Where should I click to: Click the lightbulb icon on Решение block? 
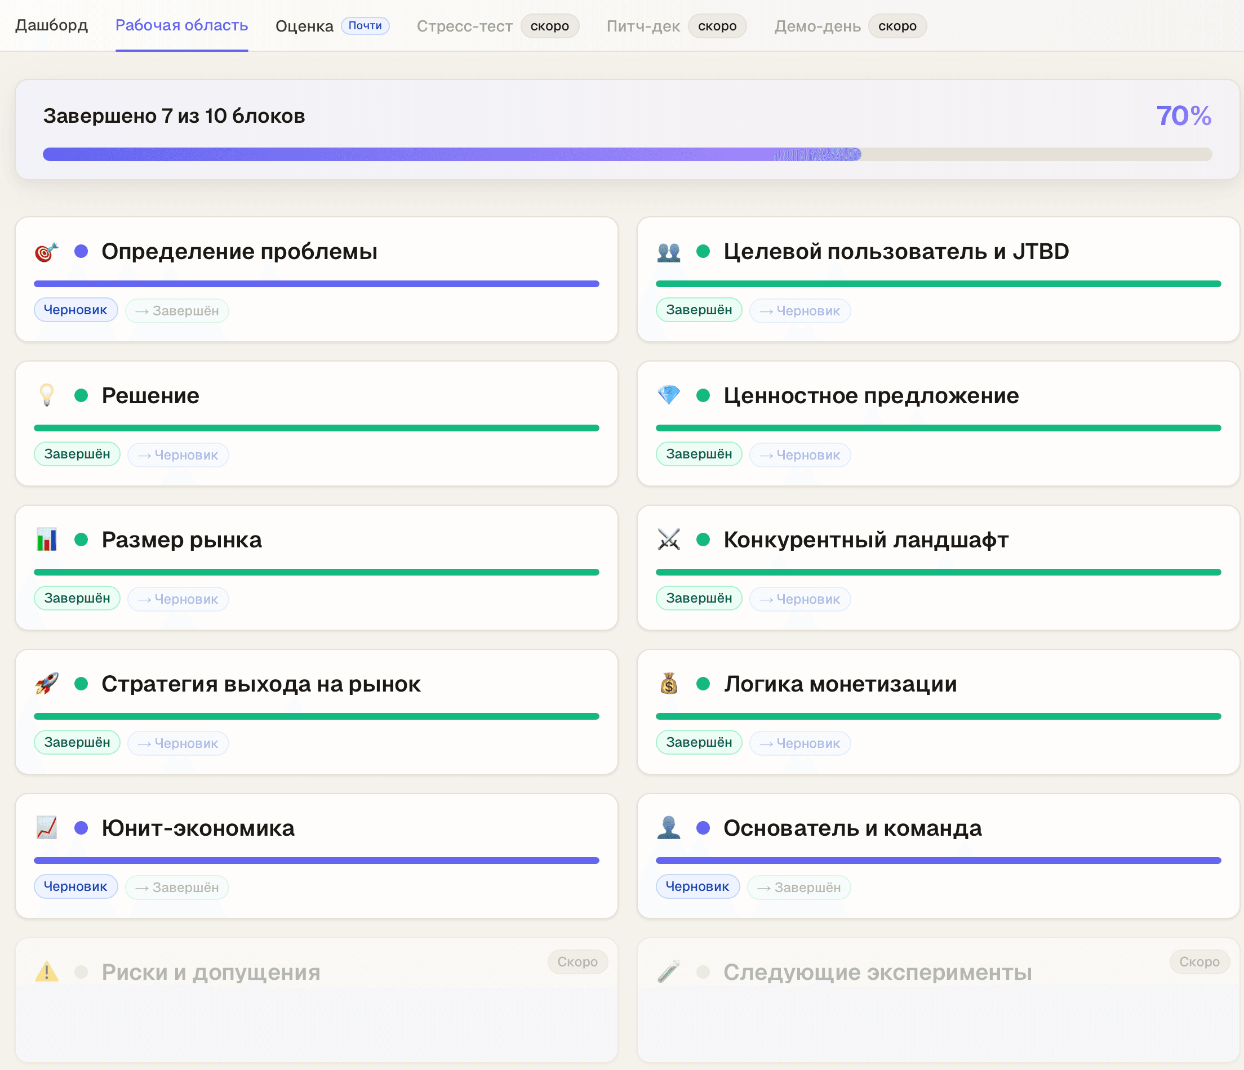click(x=46, y=395)
